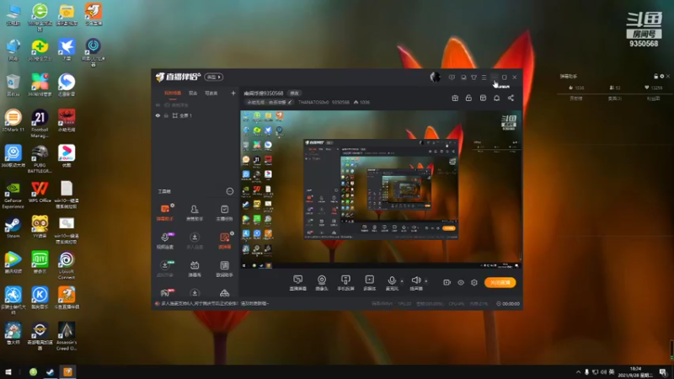Open the Steam icon on the taskbar
Screen dimensions: 674x379
tap(51, 372)
